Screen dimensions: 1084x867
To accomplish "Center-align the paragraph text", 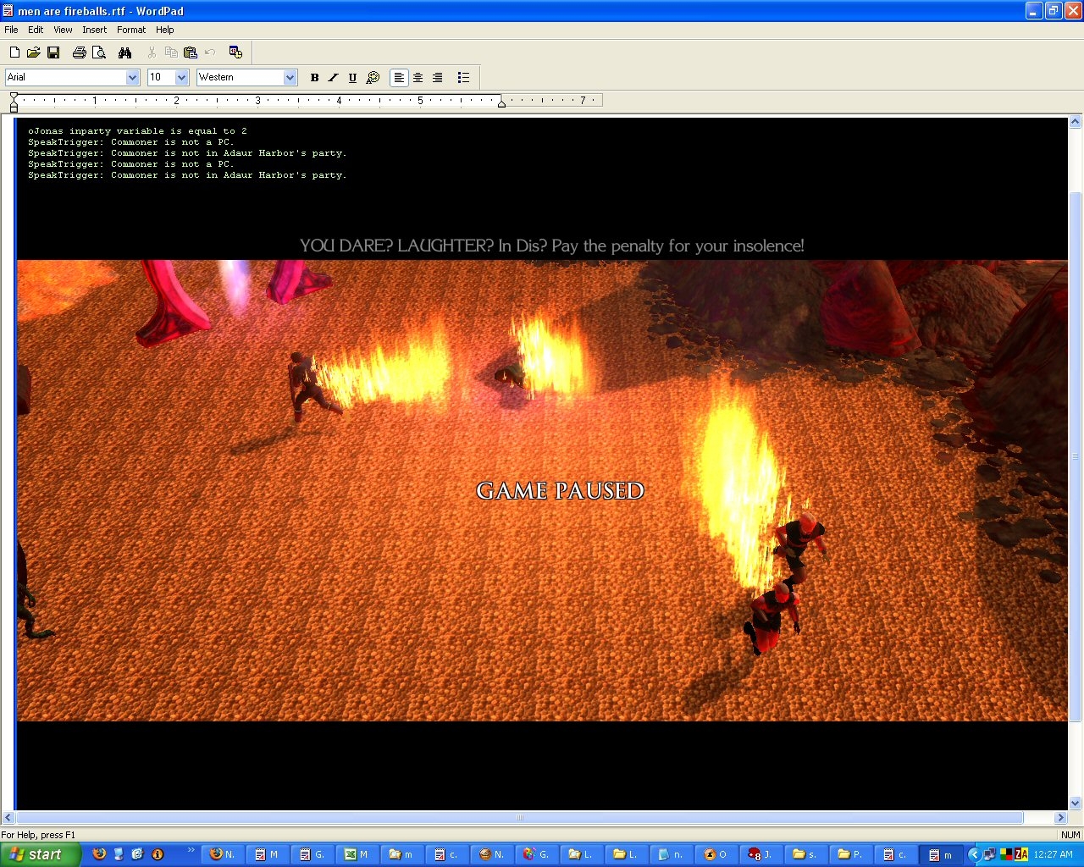I will click(418, 77).
